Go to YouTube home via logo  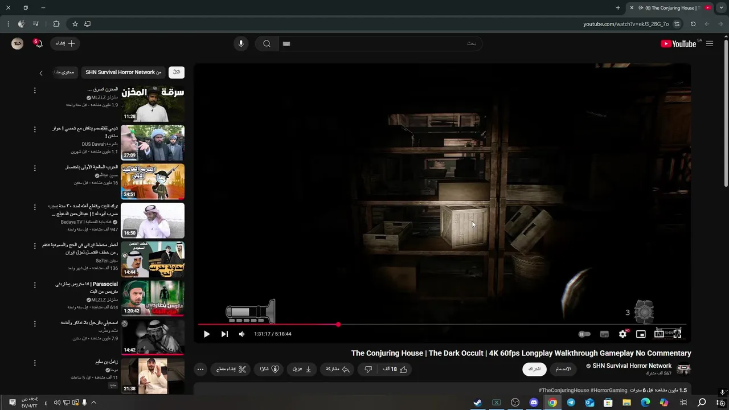[678, 44]
